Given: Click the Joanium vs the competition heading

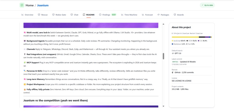Looking at the screenshot, I should point(55,101).
